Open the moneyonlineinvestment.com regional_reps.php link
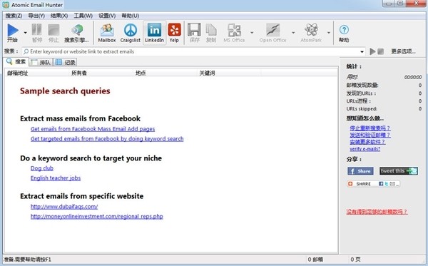Viewport: 428px width, 266px height. click(96, 216)
